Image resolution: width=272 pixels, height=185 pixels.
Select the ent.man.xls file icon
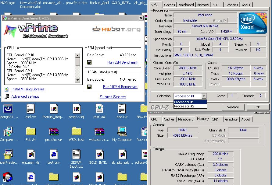[31, 154]
